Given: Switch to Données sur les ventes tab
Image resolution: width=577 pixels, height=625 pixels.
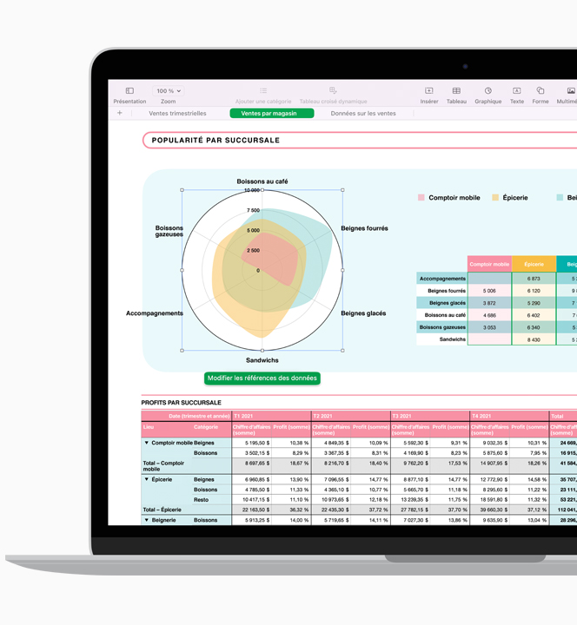Looking at the screenshot, I should (363, 114).
